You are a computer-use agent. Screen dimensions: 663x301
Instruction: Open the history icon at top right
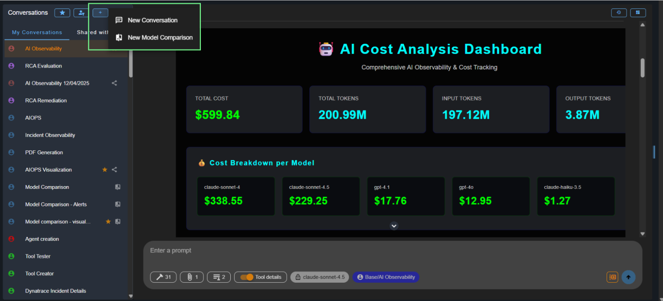(618, 13)
